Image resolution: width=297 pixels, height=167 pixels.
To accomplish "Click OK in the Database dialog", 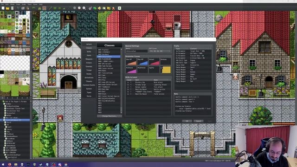I will pos(187,121).
